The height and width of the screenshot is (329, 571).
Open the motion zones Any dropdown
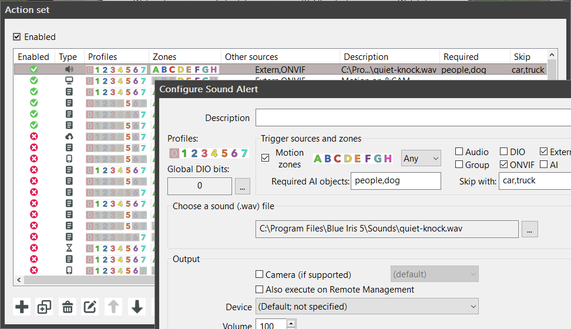pyautogui.click(x=421, y=158)
